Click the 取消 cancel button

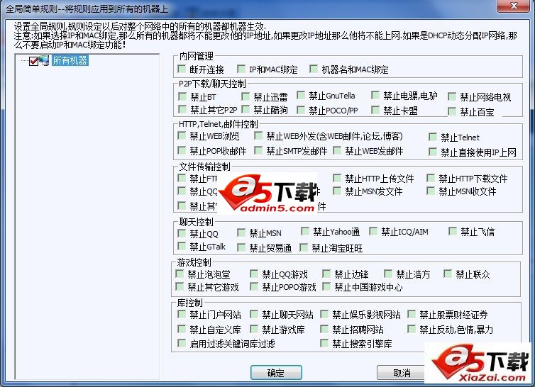point(402,372)
